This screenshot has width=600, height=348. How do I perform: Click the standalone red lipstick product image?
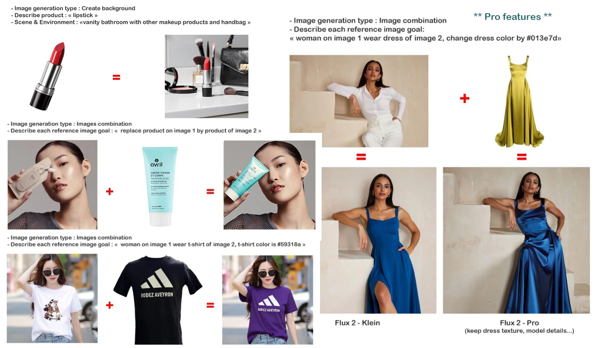(x=47, y=76)
